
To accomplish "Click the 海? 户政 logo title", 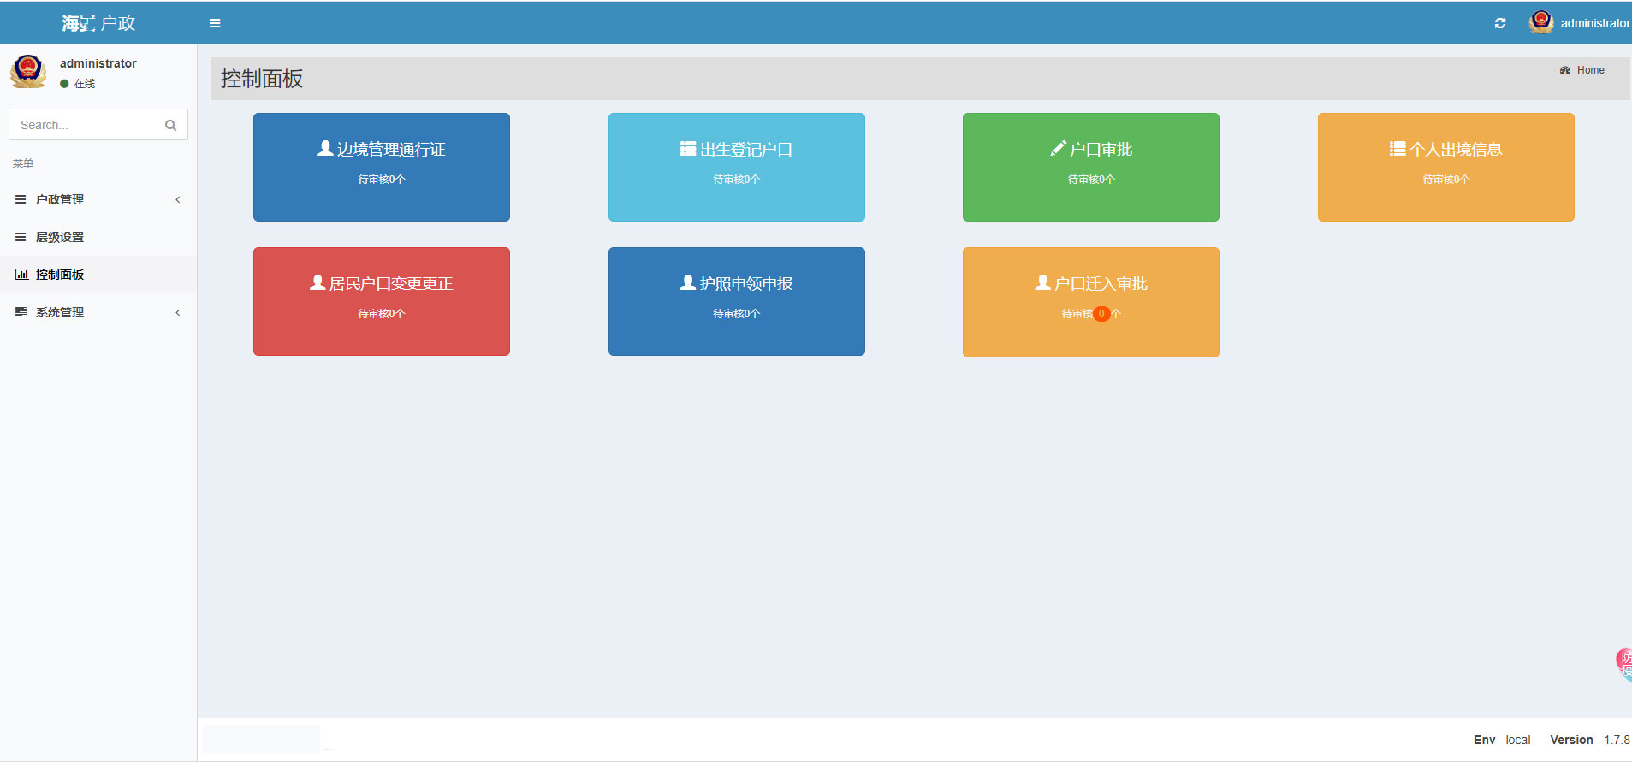I will point(98,23).
